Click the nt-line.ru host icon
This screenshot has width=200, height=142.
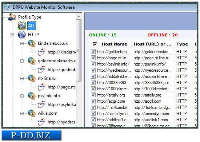[x=32, y=78]
